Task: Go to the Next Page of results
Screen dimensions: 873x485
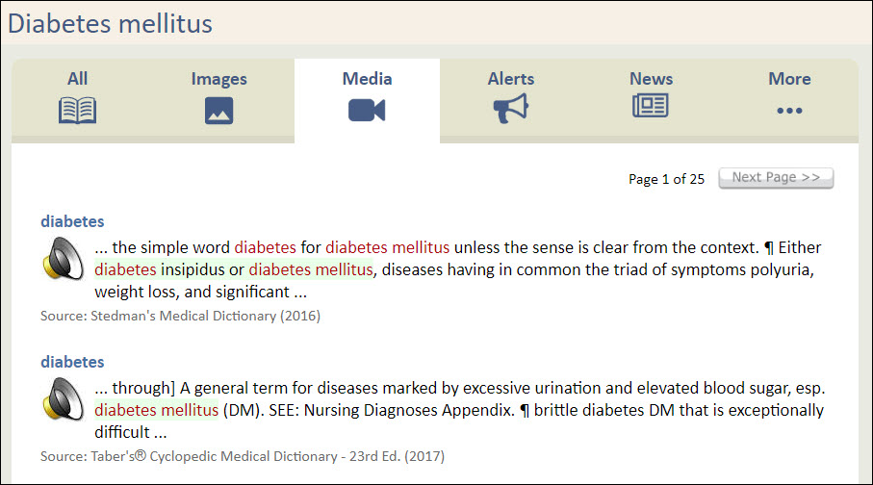Action: tap(776, 178)
